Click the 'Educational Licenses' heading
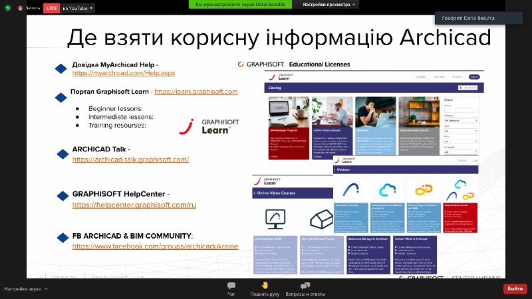The width and height of the screenshot is (532, 299). coord(319,64)
